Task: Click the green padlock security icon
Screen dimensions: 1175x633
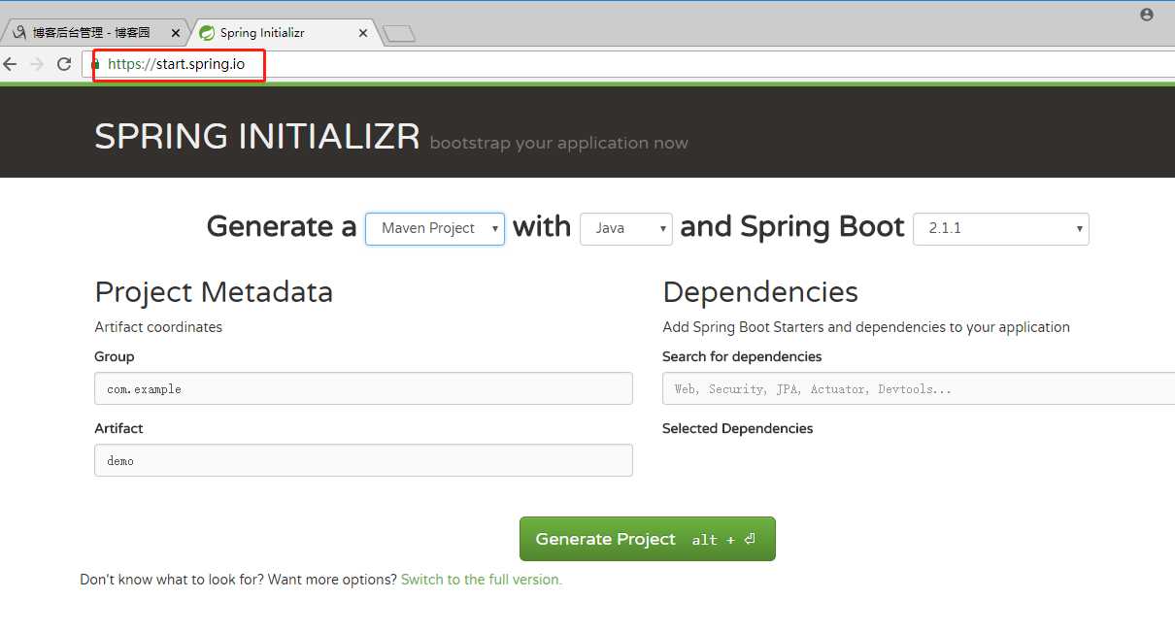Action: pyautogui.click(x=95, y=65)
